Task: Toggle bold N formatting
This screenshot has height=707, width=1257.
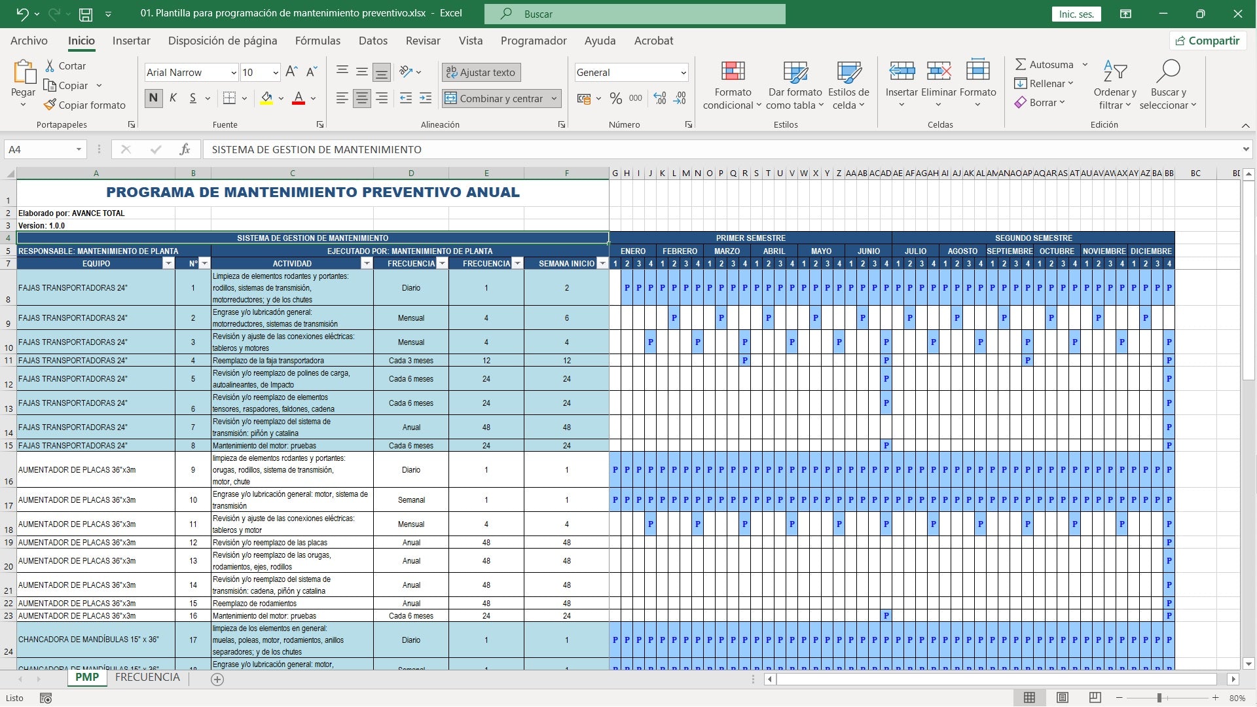Action: [153, 98]
